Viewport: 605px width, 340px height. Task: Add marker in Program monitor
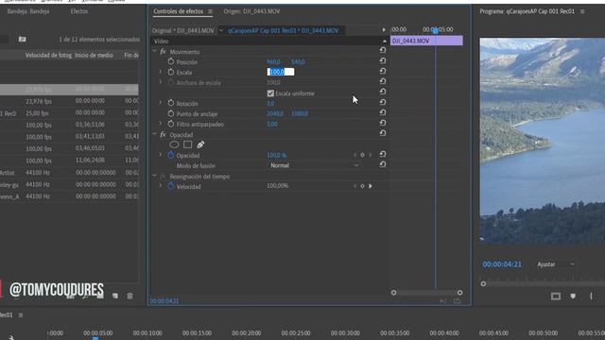[573, 296]
